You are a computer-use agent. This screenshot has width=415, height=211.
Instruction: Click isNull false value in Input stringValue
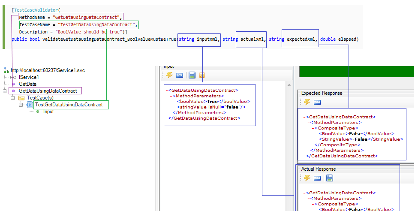pos(232,107)
